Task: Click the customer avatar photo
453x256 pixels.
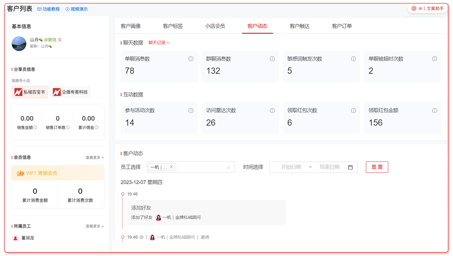Action: tap(19, 43)
